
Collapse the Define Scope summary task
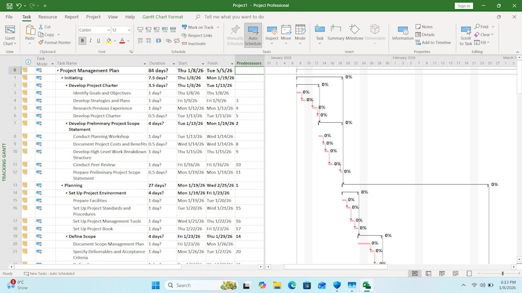coord(66,237)
